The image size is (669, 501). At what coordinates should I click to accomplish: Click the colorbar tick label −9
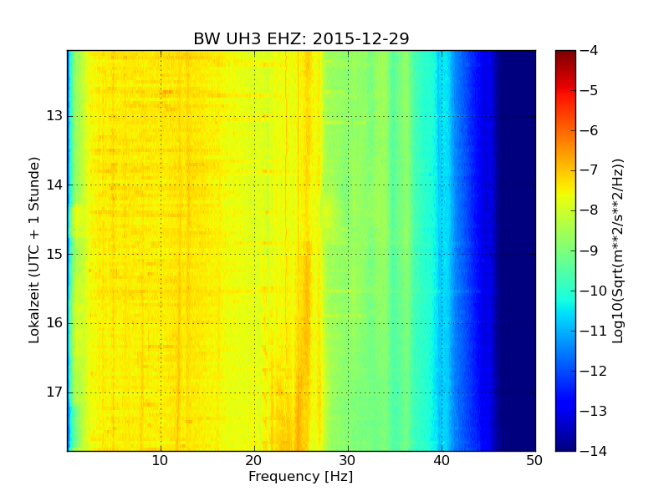(x=590, y=250)
